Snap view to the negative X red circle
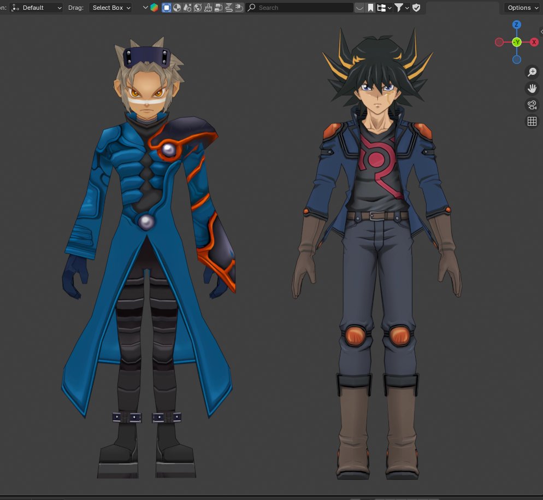This screenshot has height=500, width=543. click(499, 42)
